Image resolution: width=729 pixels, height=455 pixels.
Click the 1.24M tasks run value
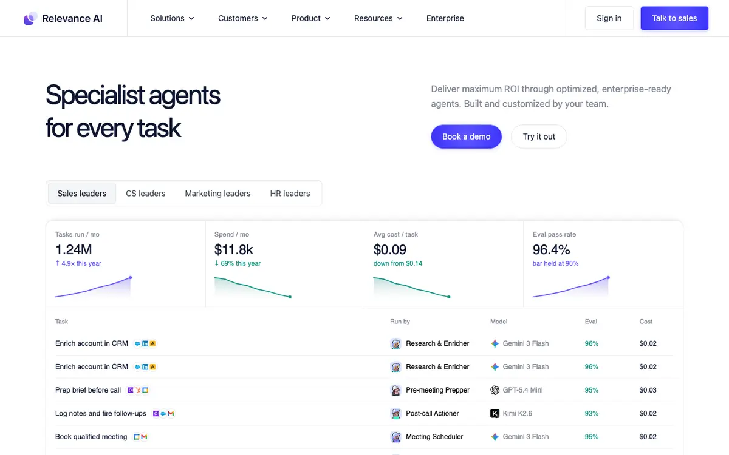(x=74, y=249)
